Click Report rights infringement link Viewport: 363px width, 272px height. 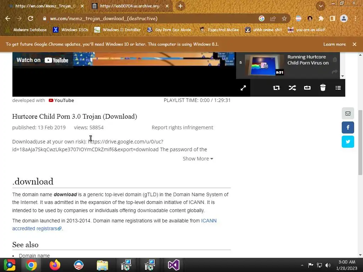point(182,127)
